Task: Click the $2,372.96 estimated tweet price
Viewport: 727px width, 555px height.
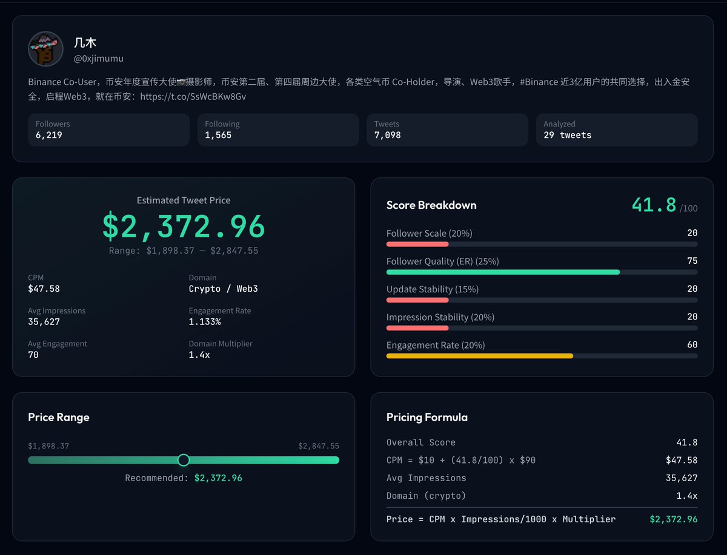Action: point(184,226)
